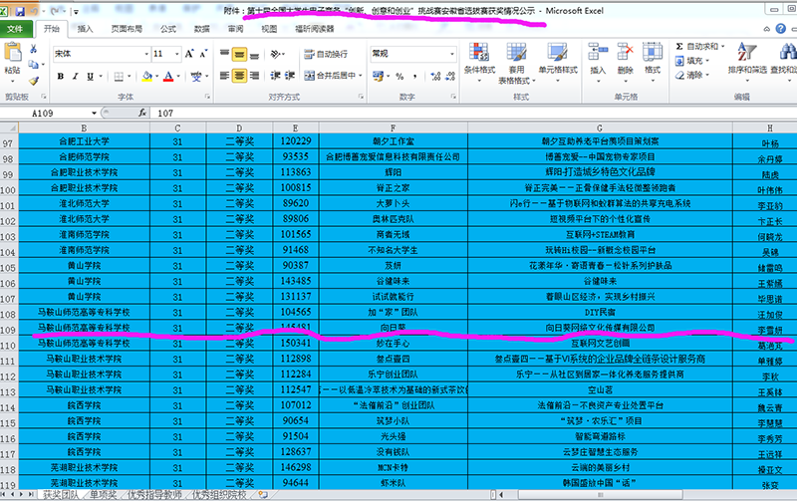Switch to the 优秀指导教师 sheet tab
The width and height of the screenshot is (797, 501).
click(x=155, y=494)
